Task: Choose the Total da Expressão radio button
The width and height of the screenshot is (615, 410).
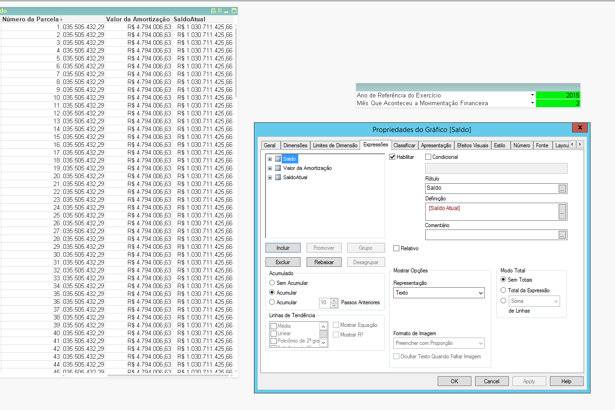Action: pyautogui.click(x=503, y=290)
